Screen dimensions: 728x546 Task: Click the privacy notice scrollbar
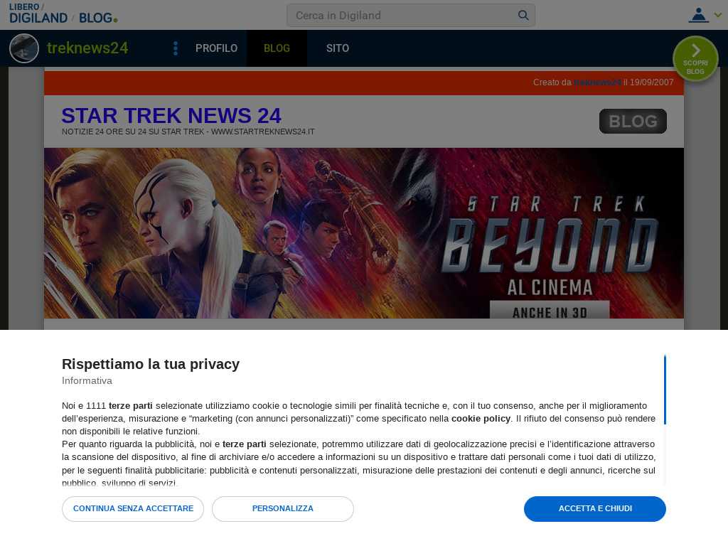coord(665,390)
